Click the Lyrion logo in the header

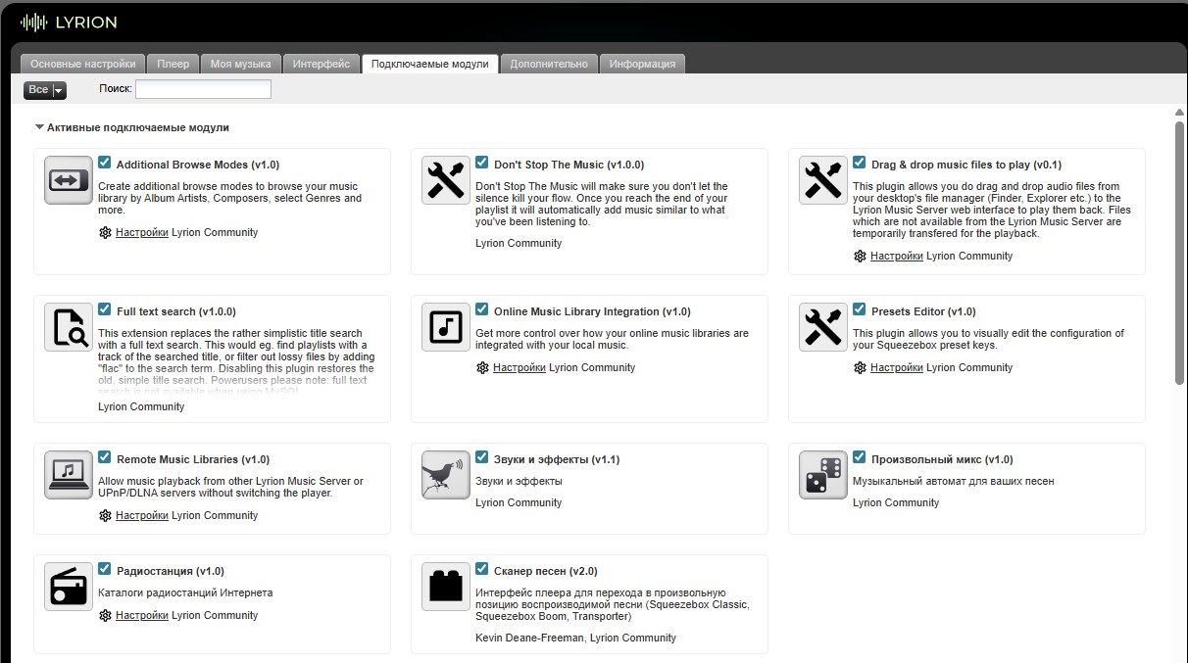point(68,22)
